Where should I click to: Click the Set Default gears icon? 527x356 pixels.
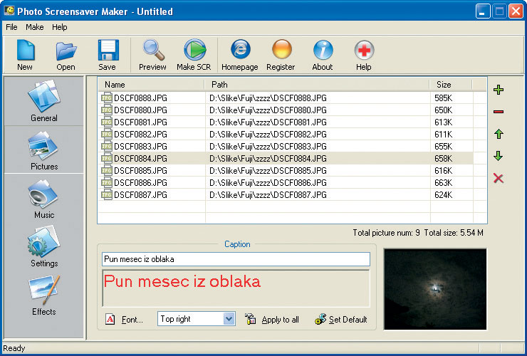pyautogui.click(x=320, y=319)
